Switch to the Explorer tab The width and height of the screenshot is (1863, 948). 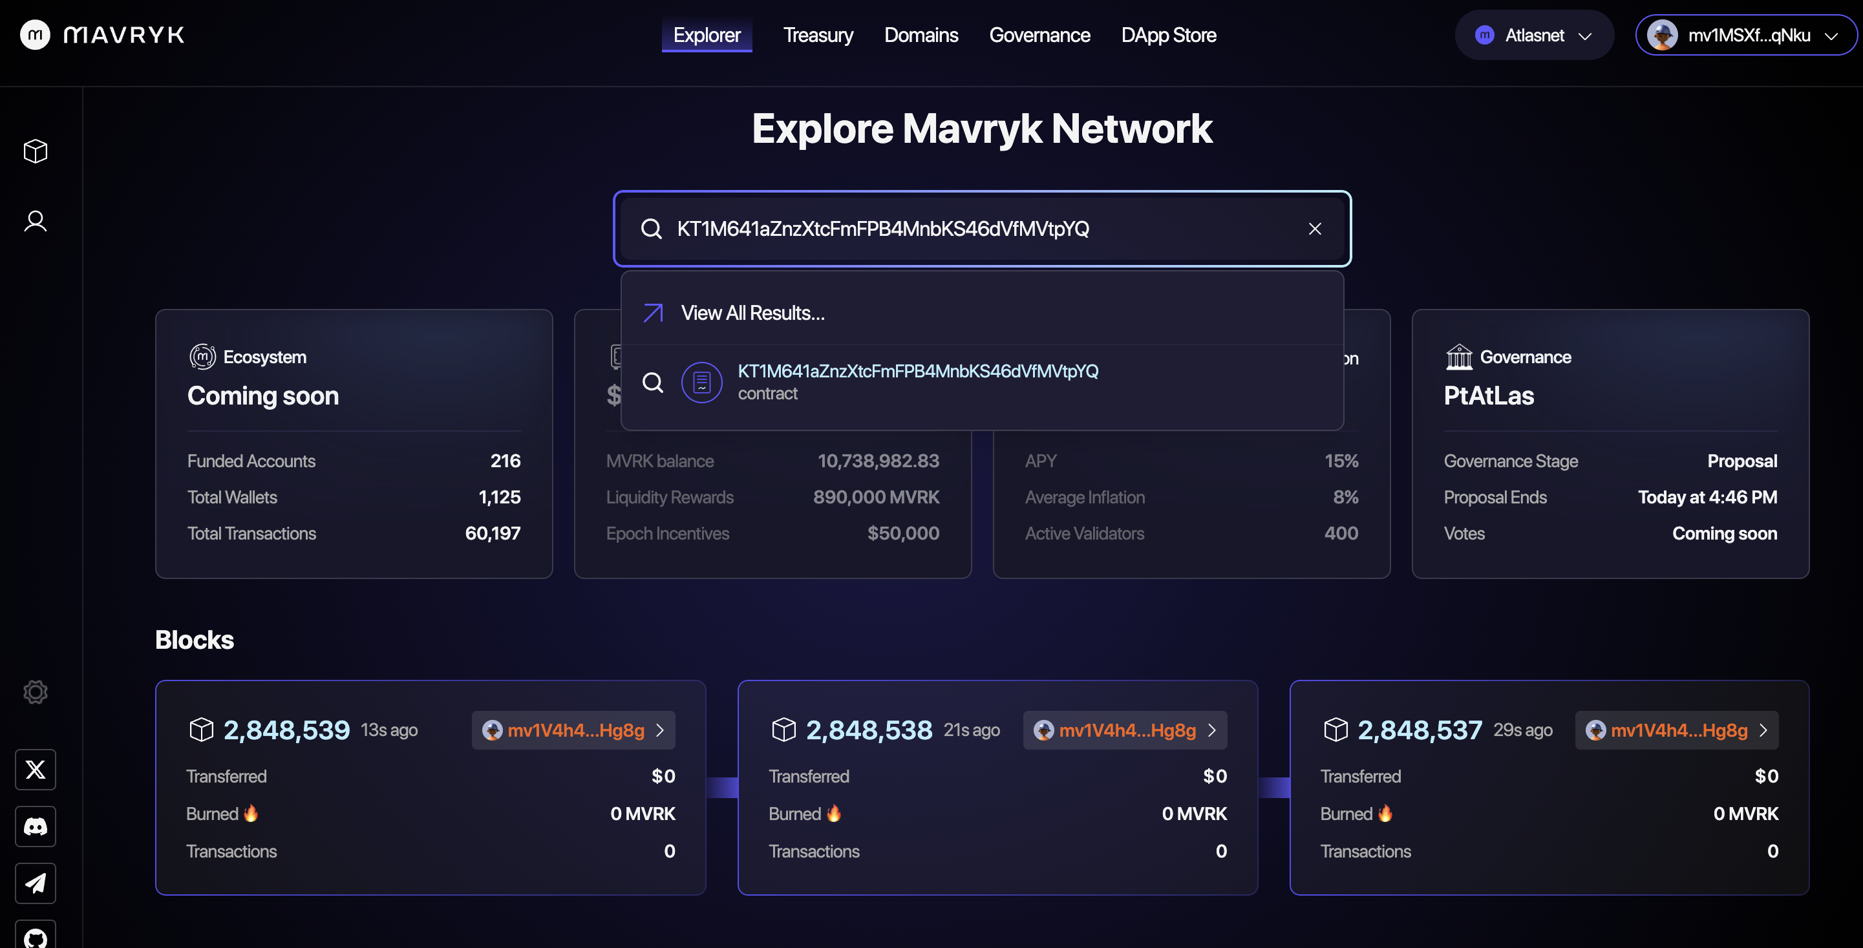(x=707, y=35)
